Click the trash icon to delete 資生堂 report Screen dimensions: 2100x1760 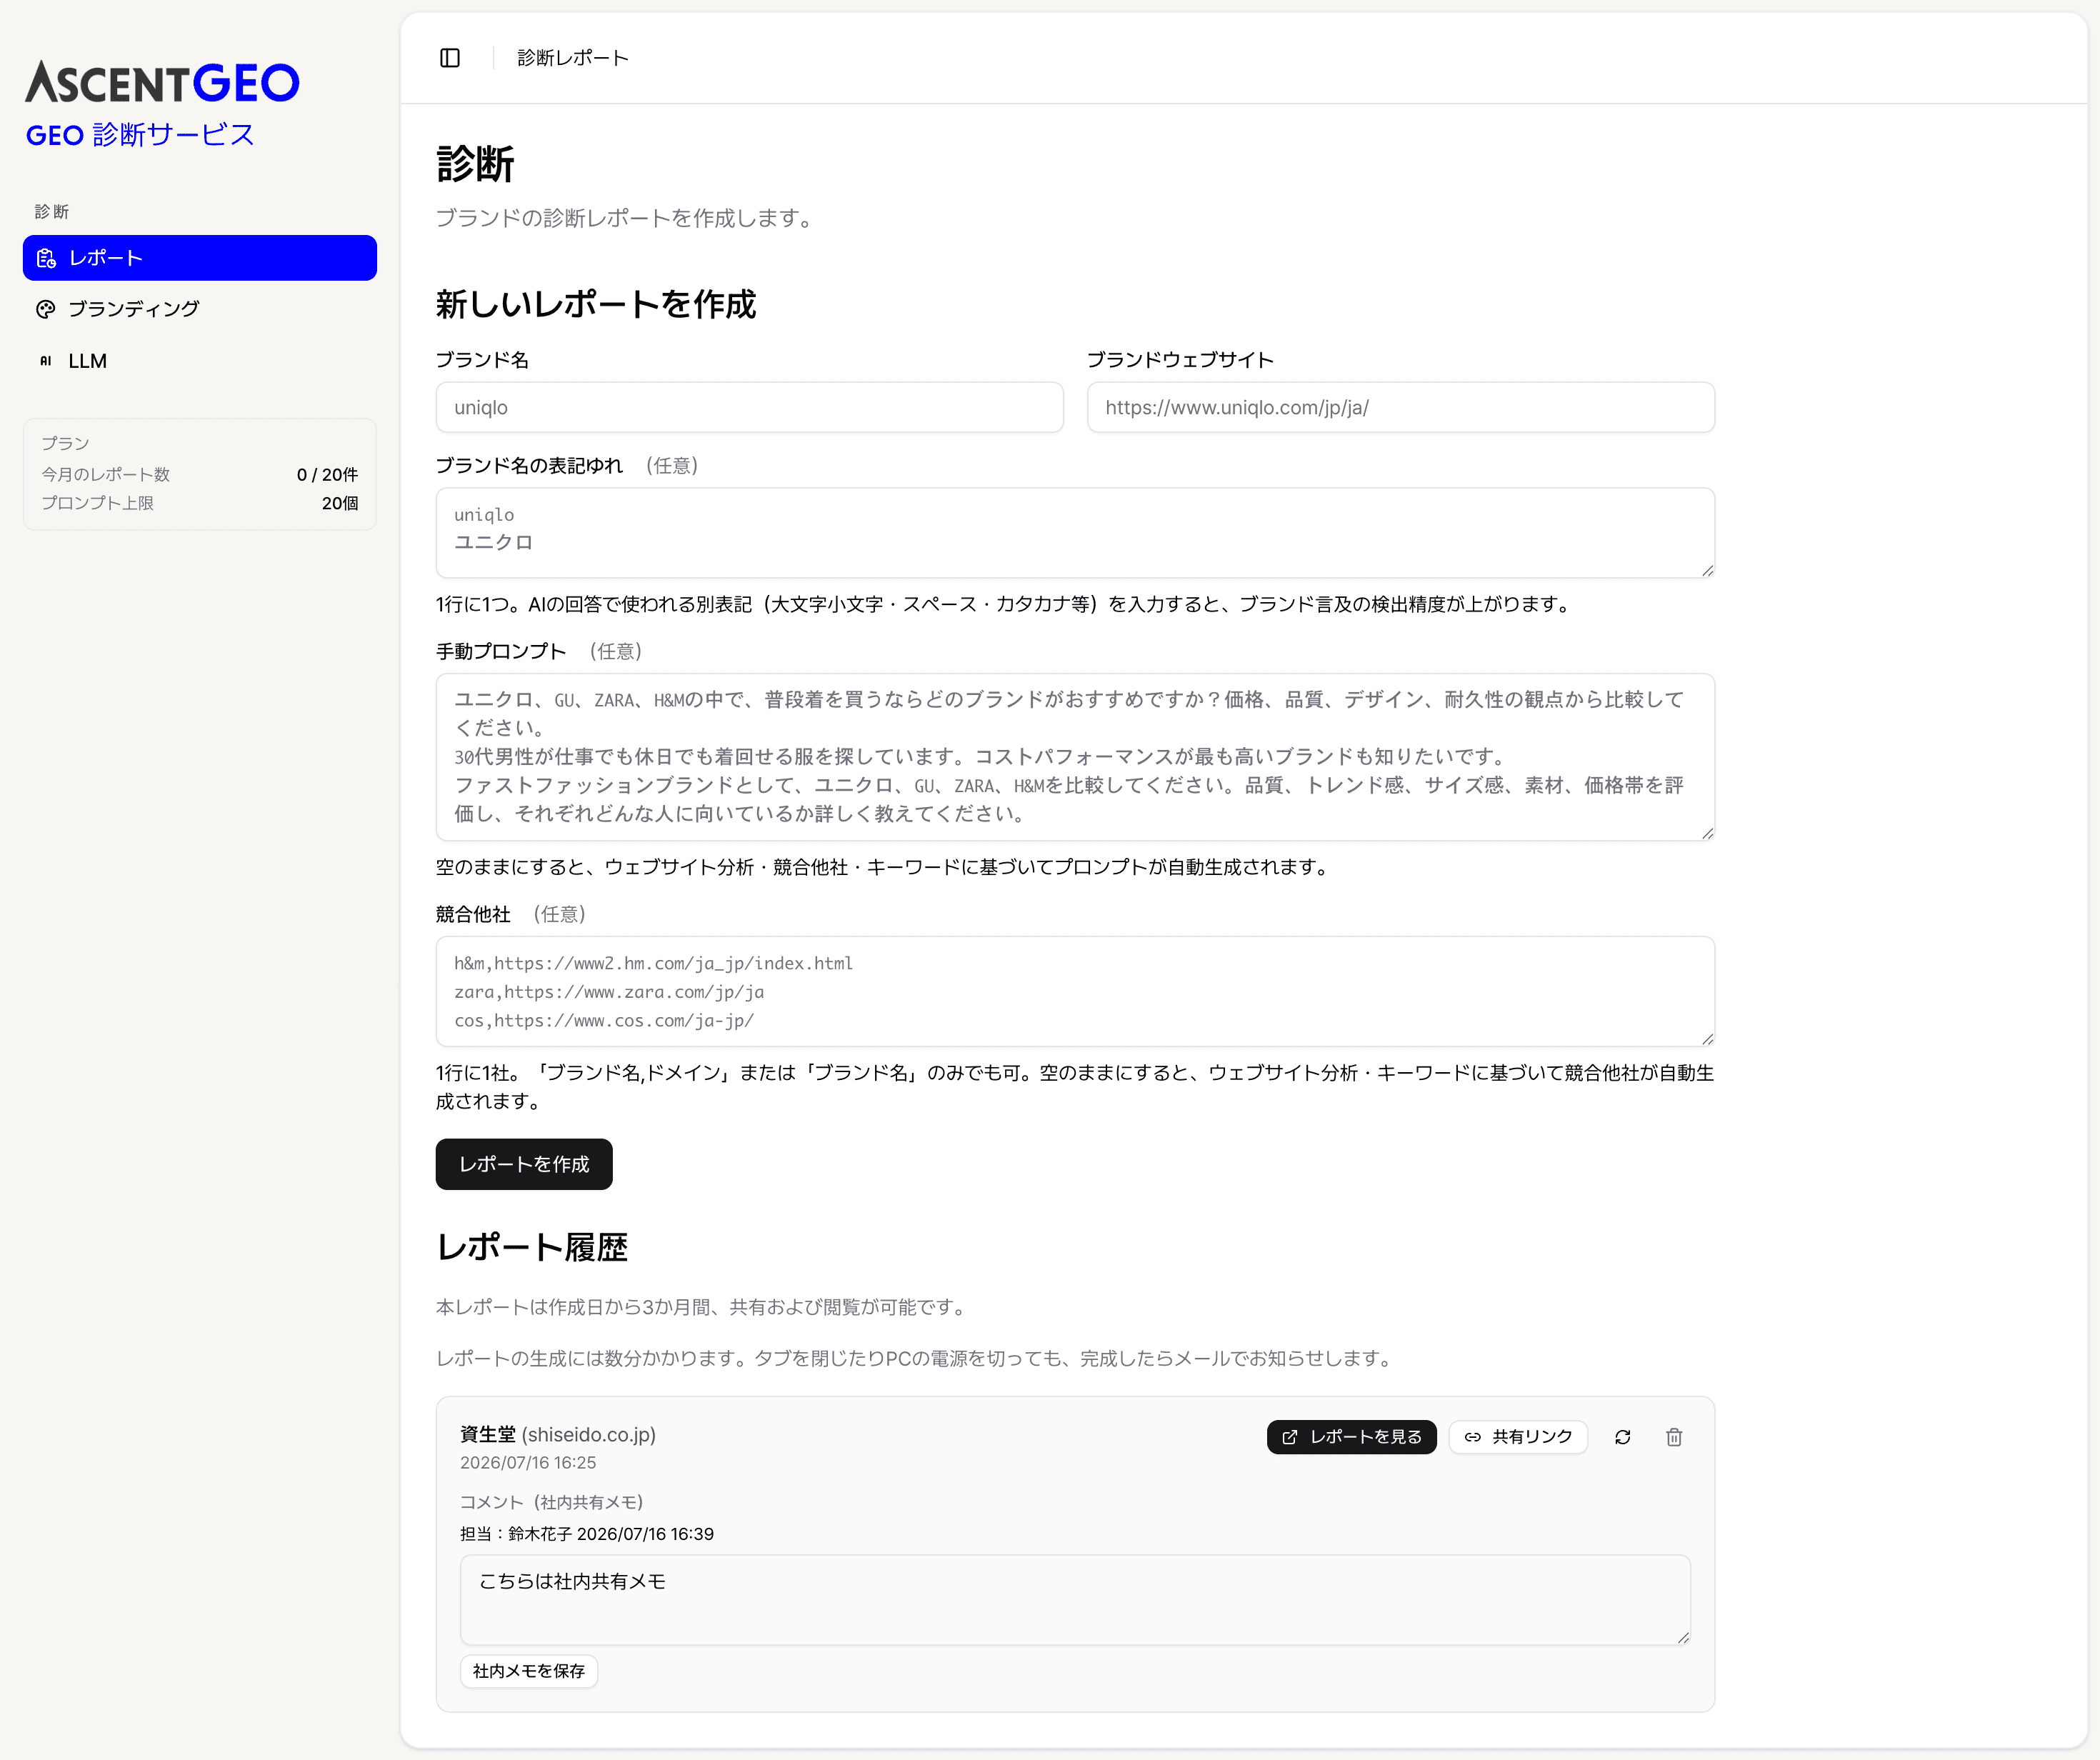1674,1437
